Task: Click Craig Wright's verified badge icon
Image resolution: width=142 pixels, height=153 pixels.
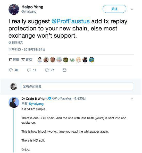Action: click(x=50, y=98)
